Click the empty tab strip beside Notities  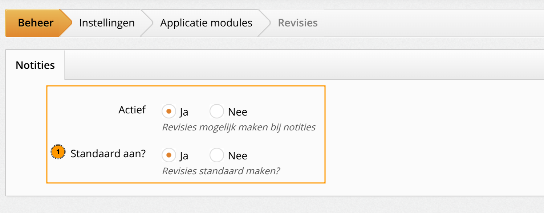pos(304,65)
